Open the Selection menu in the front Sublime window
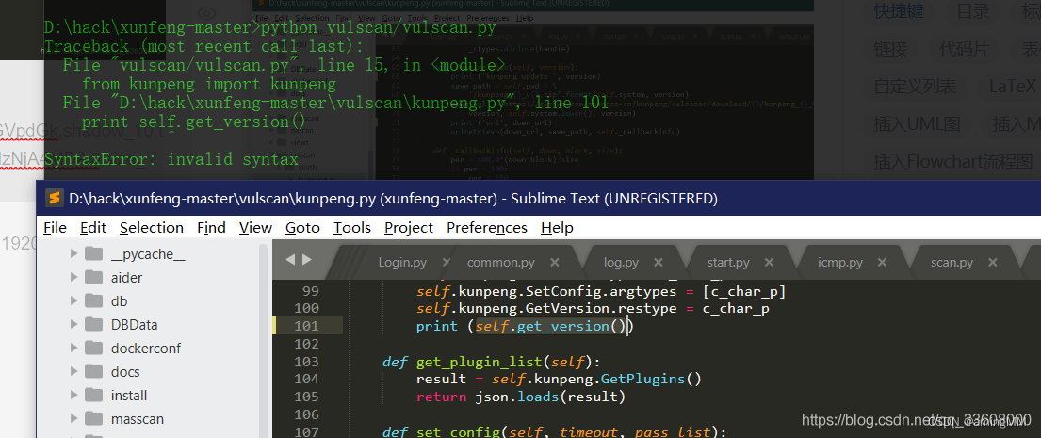 [152, 228]
